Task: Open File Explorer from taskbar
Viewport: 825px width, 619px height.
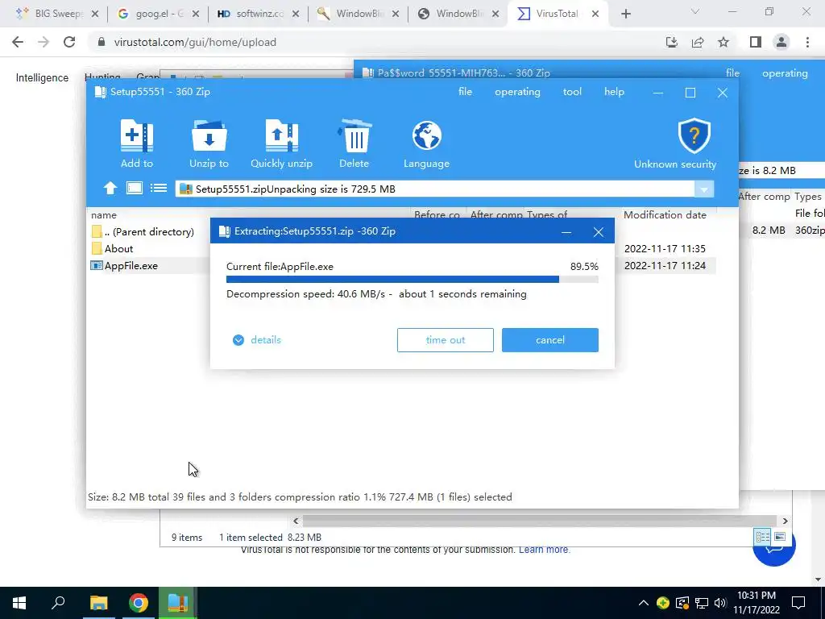Action: 98,603
